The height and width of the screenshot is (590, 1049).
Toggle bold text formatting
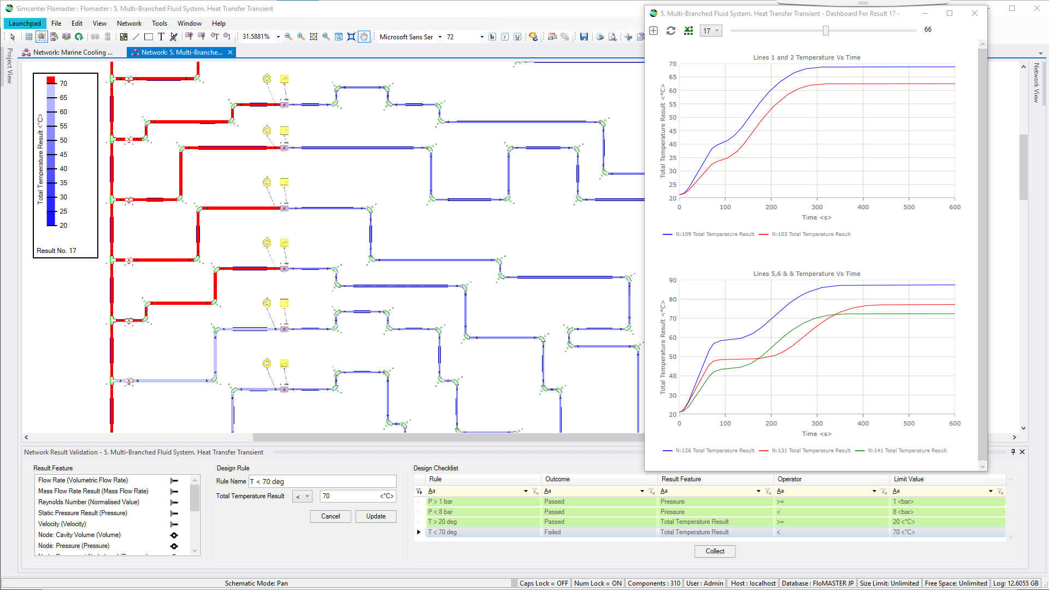tap(492, 37)
